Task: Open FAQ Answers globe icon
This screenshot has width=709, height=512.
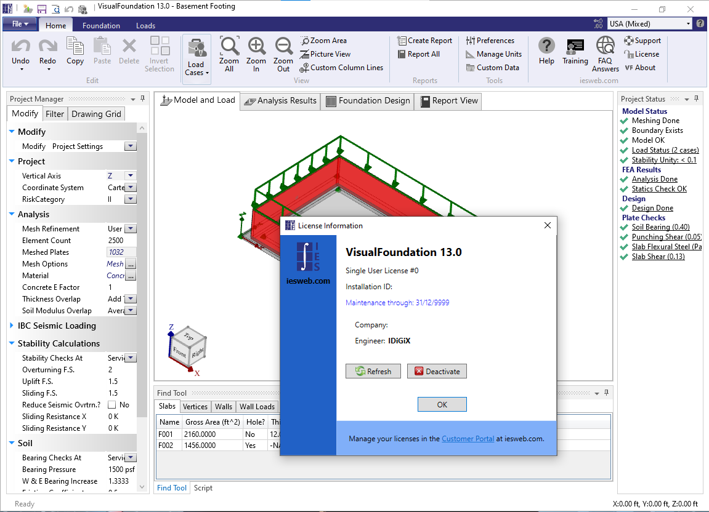Action: click(x=606, y=46)
